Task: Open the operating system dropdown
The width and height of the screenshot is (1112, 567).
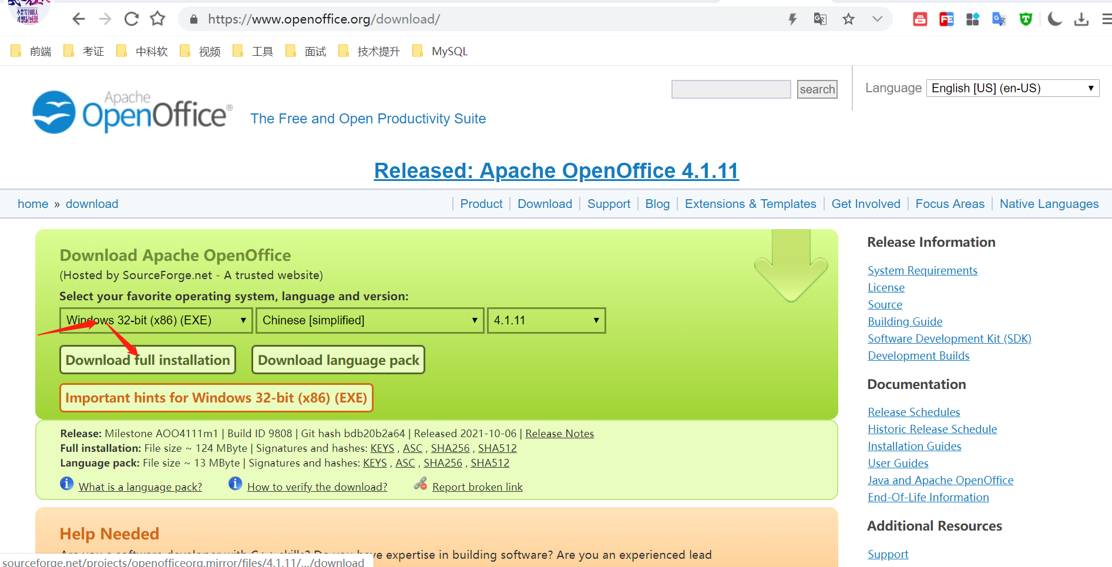Action: 156,321
